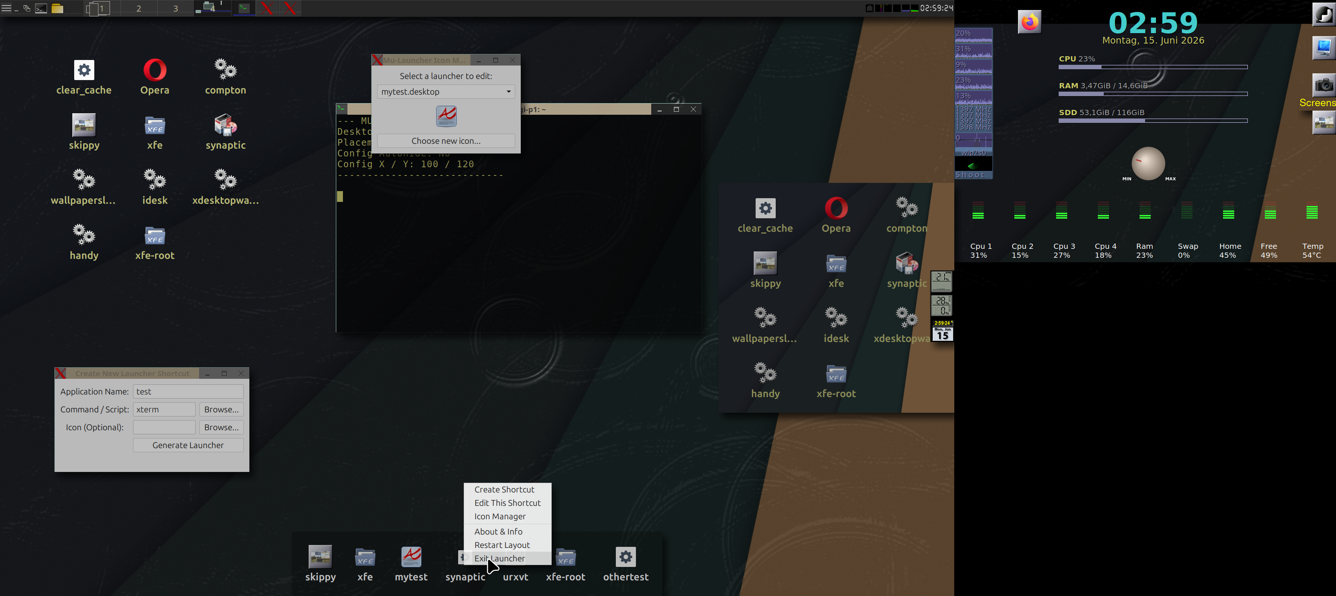The image size is (1336, 596).
Task: Click the urxvt label in the bottom dock
Action: click(516, 577)
